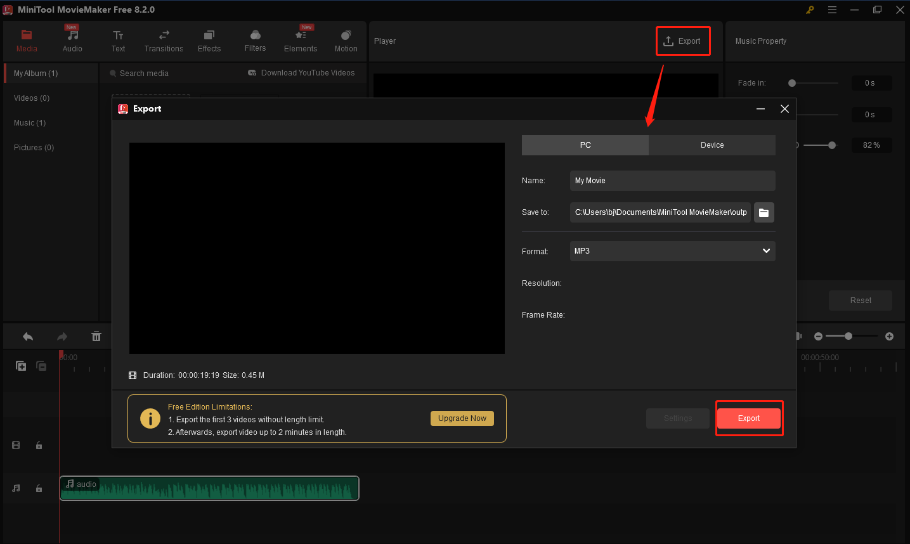Toggle video track lock icon

pos(39,446)
